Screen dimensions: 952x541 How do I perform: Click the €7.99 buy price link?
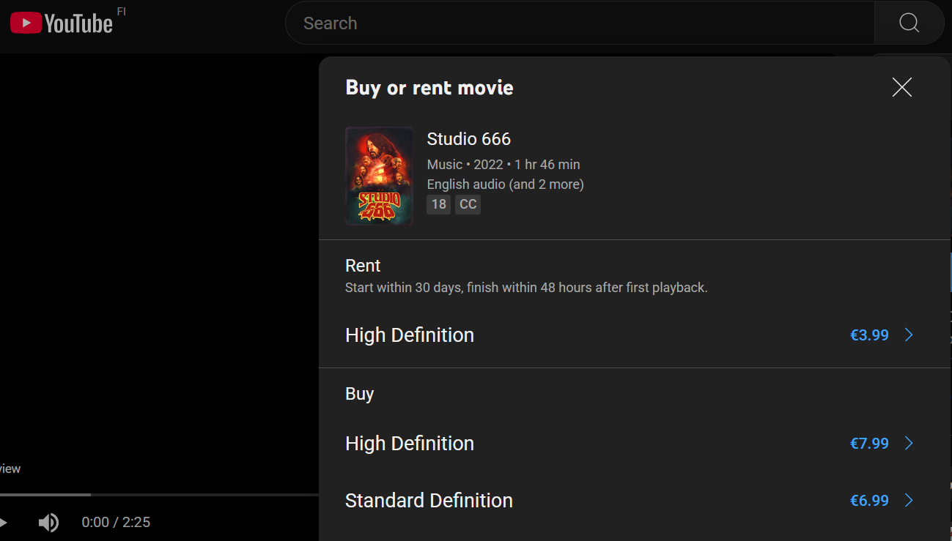869,444
